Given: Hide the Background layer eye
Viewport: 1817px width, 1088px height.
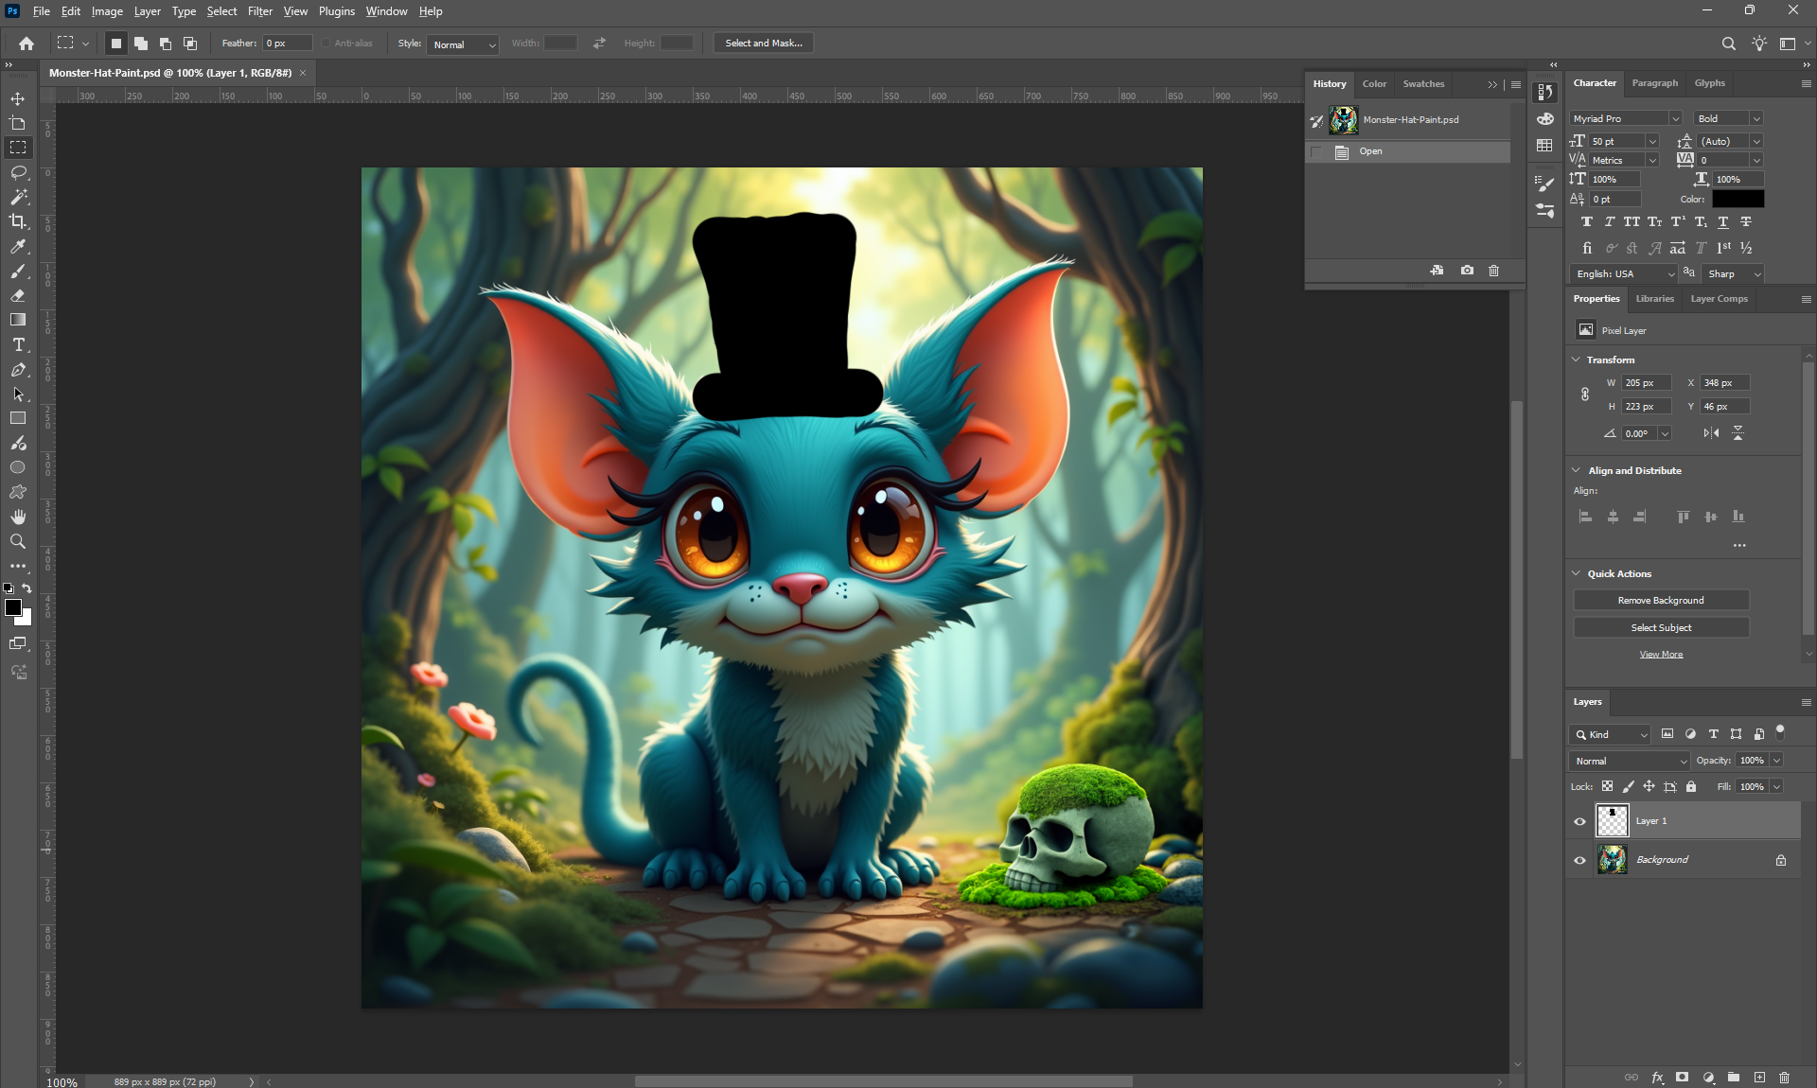Looking at the screenshot, I should (1579, 860).
